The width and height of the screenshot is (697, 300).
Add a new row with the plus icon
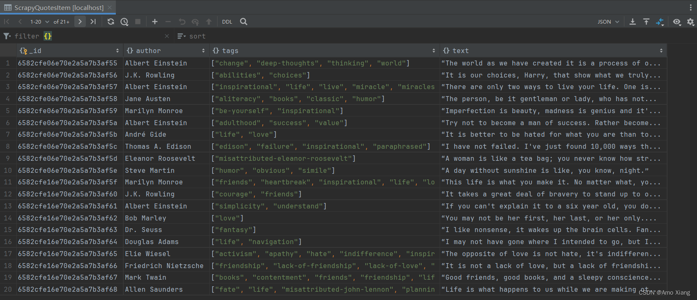point(155,22)
